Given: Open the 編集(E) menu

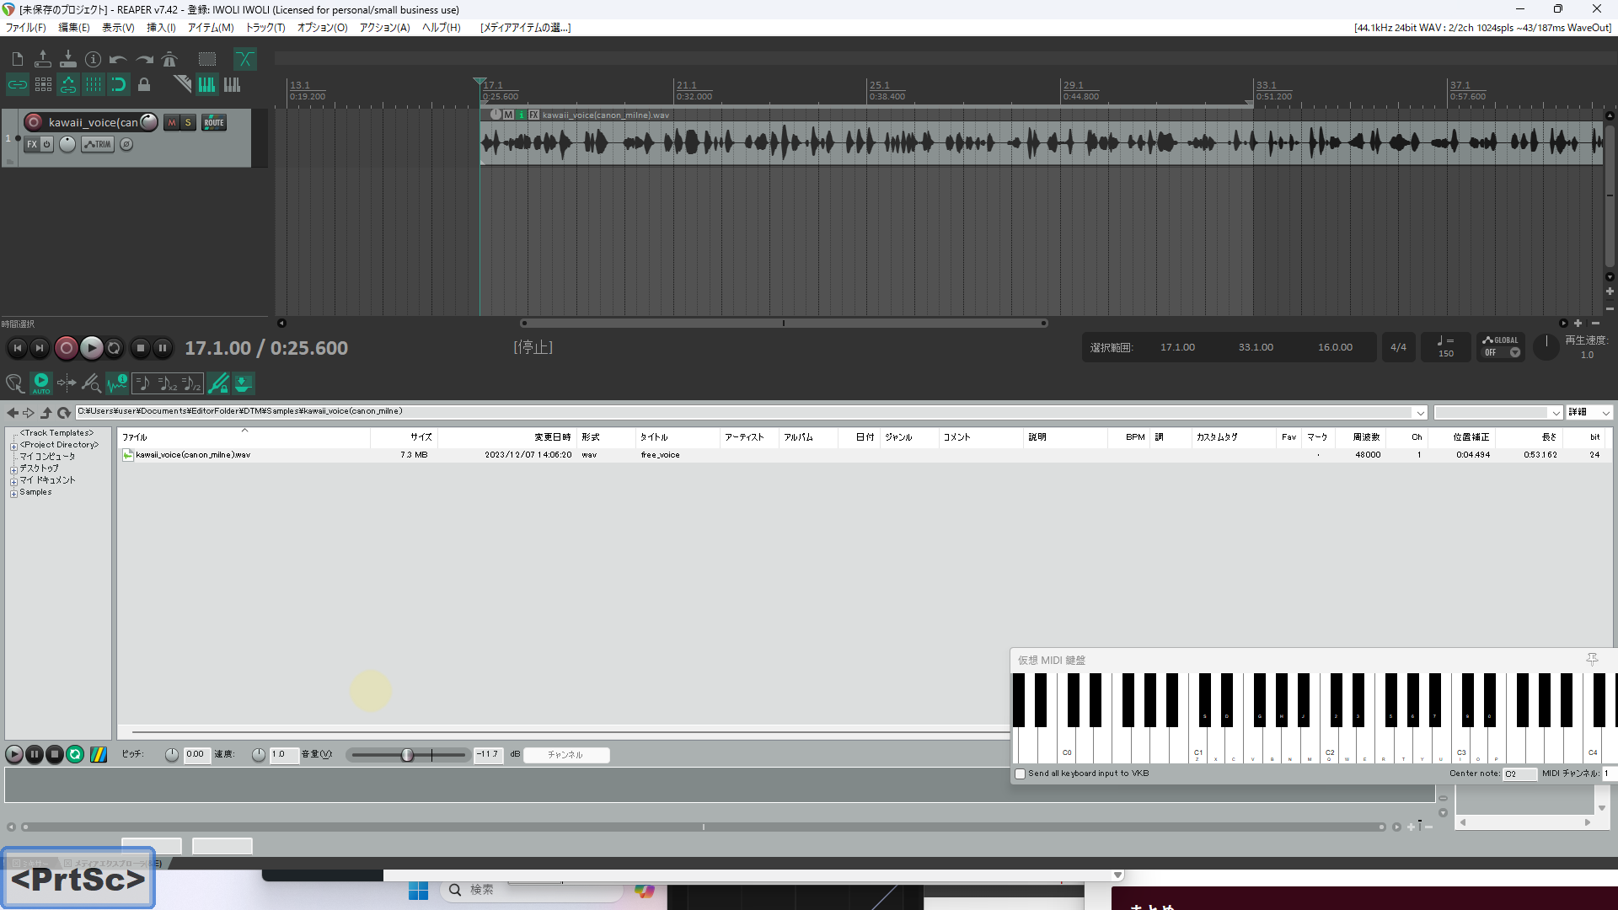Looking at the screenshot, I should (x=73, y=28).
